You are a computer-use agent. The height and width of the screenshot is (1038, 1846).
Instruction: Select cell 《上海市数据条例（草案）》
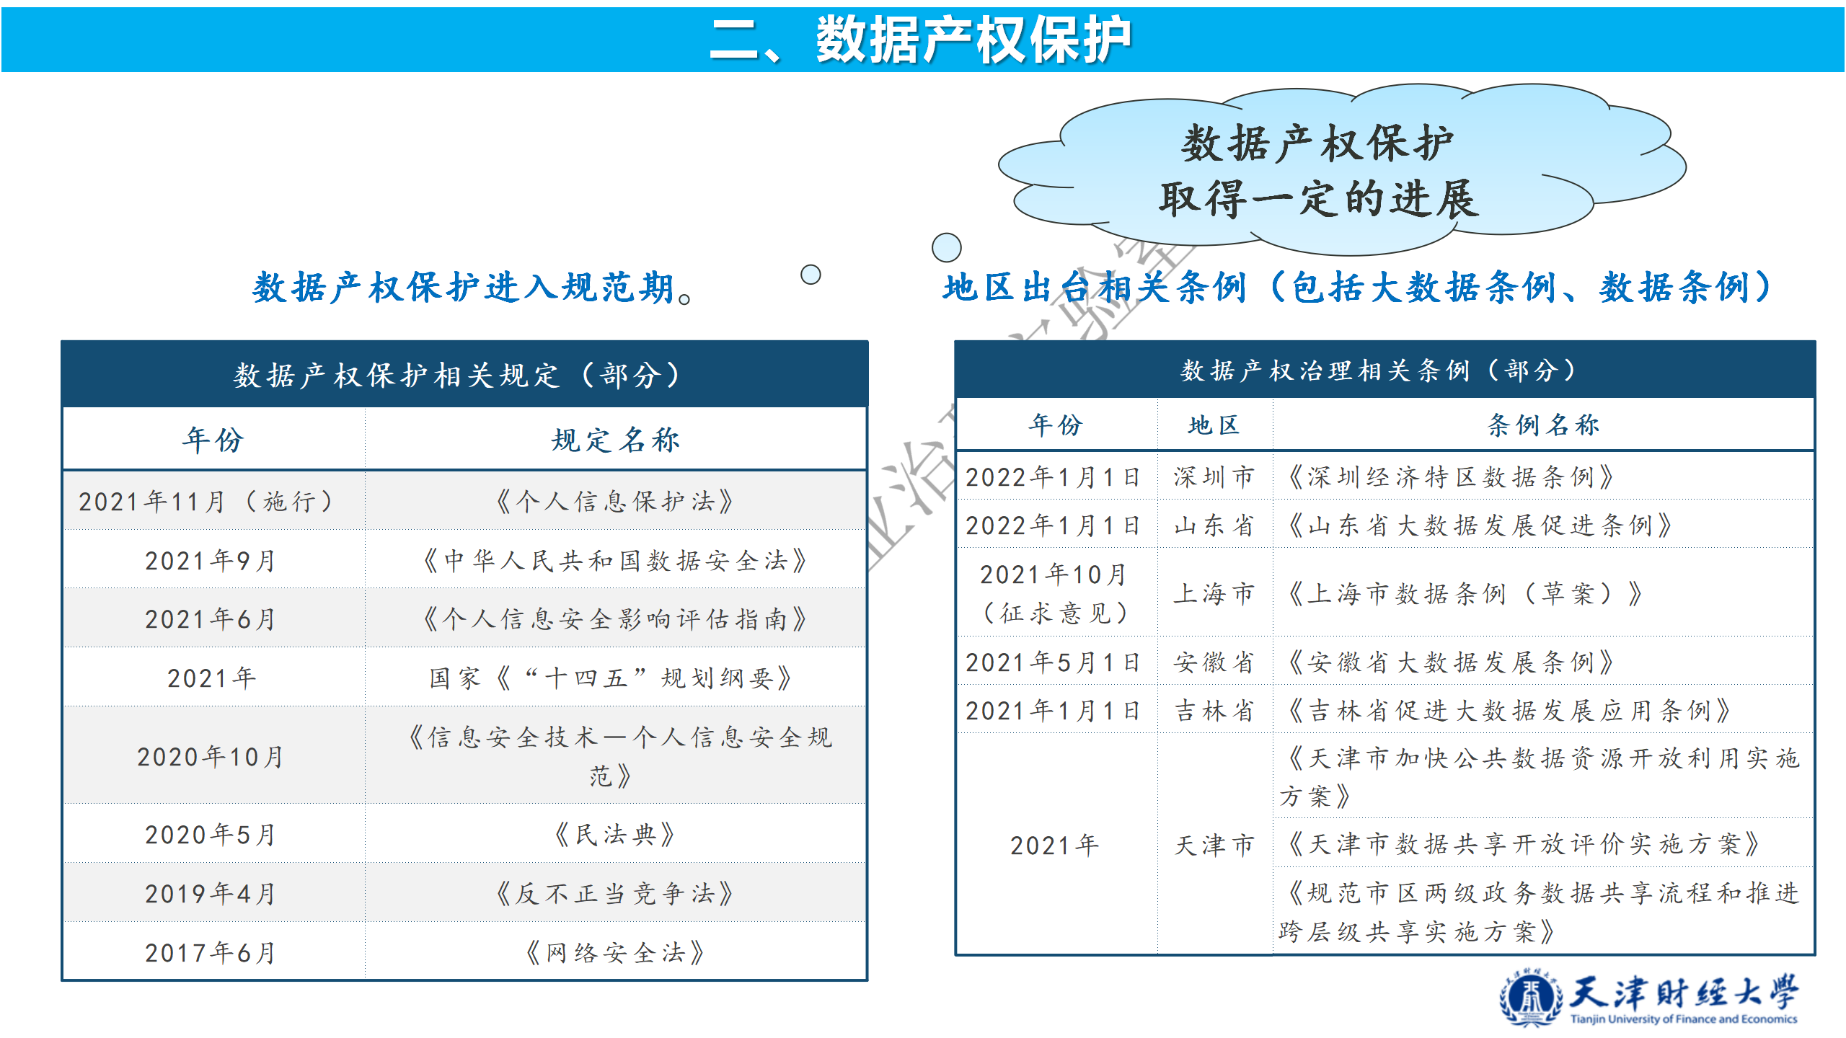point(1543,593)
